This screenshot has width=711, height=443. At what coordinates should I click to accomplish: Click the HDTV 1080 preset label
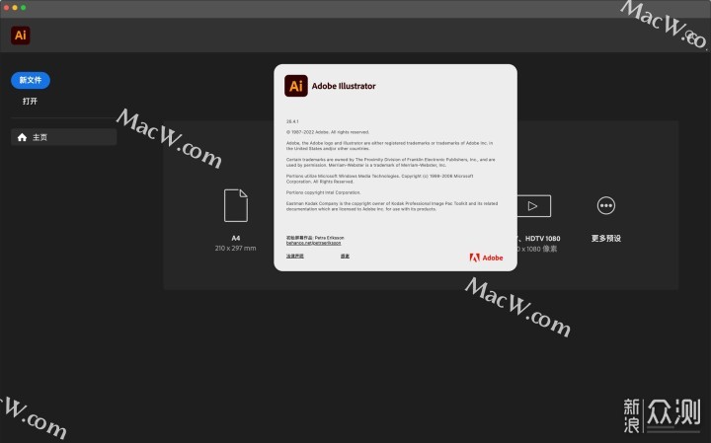pyautogui.click(x=542, y=238)
